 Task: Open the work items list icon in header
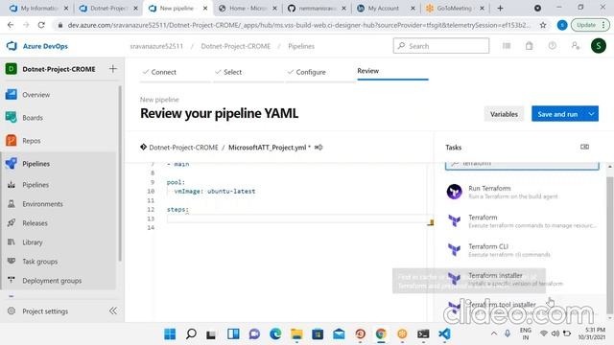point(507,46)
